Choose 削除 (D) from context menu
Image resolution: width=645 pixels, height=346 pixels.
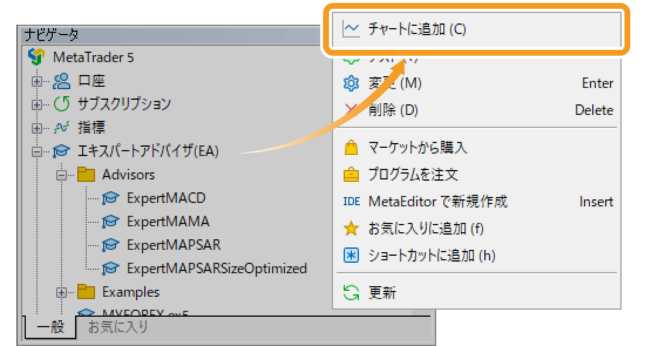pos(476,110)
